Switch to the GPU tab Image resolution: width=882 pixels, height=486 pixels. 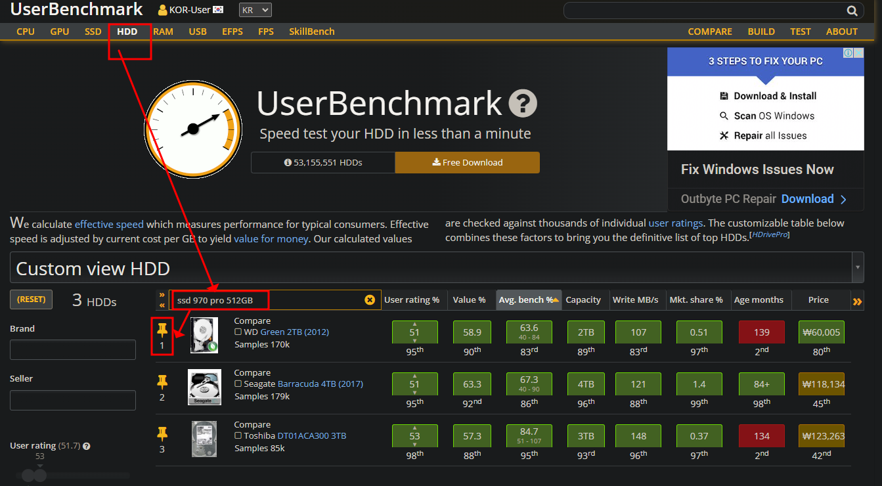[x=60, y=32]
